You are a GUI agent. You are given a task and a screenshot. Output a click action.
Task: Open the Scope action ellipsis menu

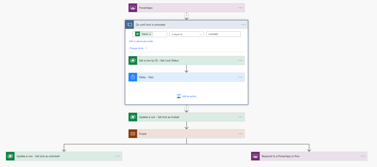point(240,134)
